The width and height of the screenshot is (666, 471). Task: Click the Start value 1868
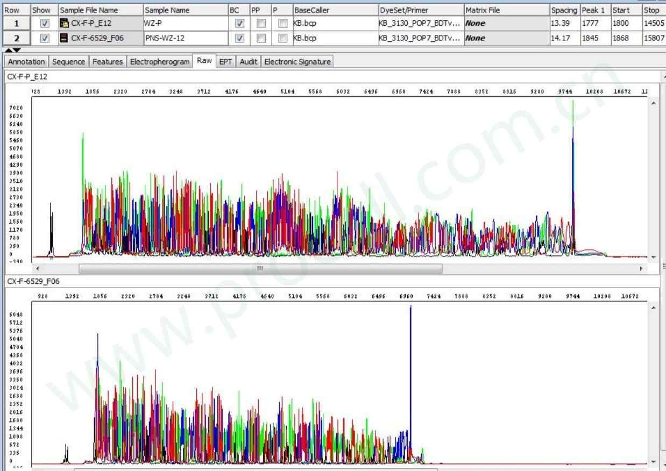pyautogui.click(x=626, y=38)
